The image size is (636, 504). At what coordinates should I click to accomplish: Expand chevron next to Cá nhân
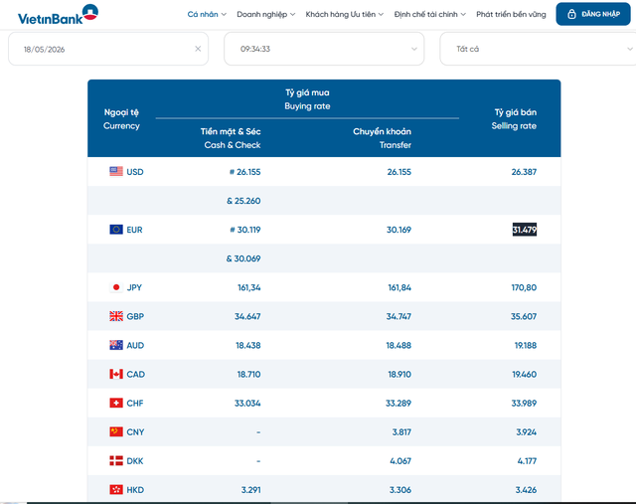[x=224, y=15]
